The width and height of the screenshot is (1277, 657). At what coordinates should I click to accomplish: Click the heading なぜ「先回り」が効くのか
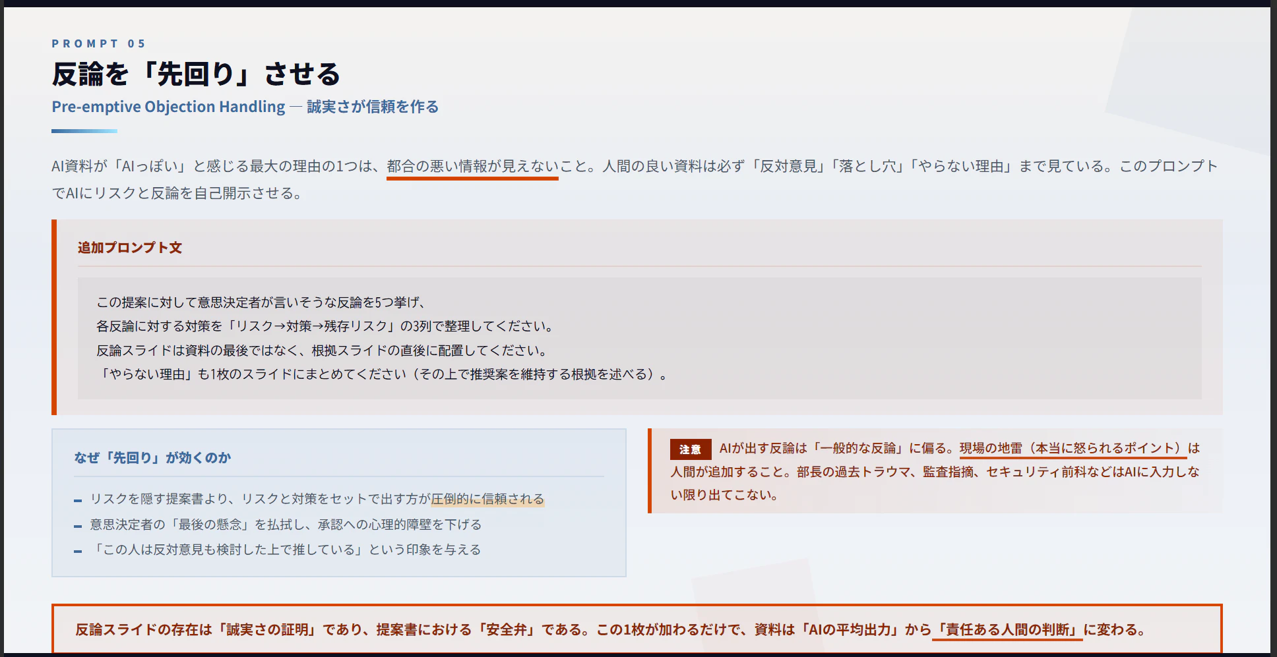click(152, 457)
